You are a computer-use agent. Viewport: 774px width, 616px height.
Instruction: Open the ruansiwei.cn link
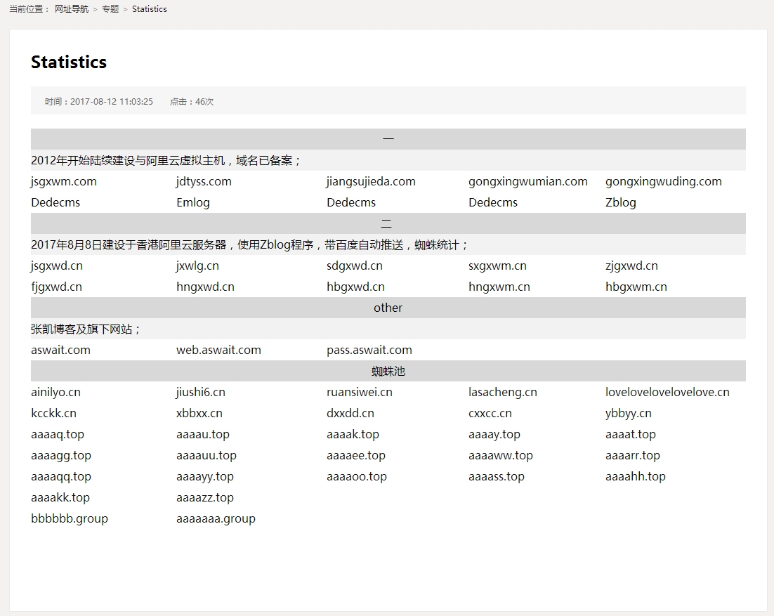click(359, 392)
